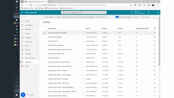This screenshot has width=174, height=98.
Task: Open the Environments picker Power GI
Action: pos(139,13)
